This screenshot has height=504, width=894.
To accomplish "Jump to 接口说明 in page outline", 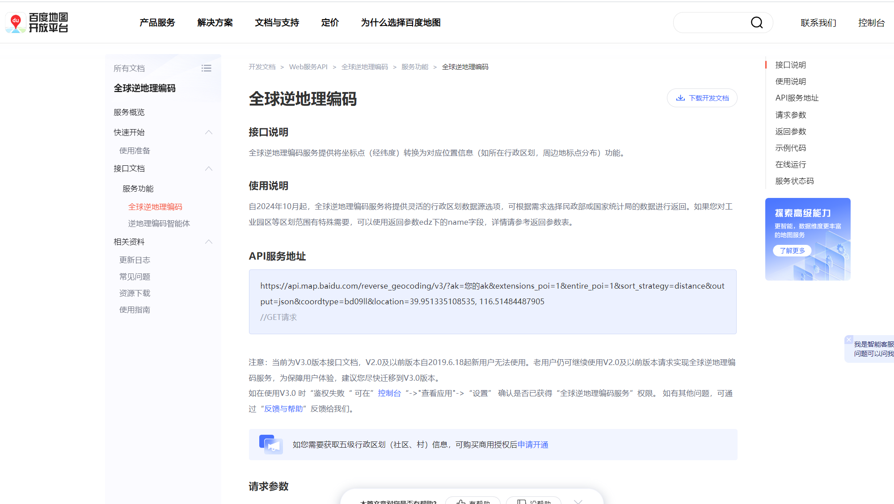I will (x=790, y=65).
